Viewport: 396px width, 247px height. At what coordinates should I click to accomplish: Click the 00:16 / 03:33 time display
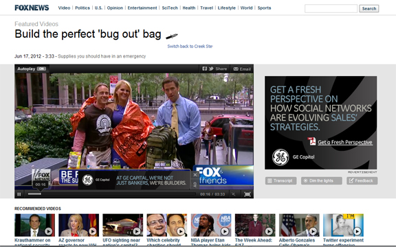click(212, 194)
